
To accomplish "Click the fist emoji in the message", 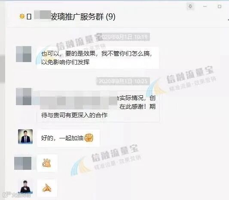I will point(89,138).
